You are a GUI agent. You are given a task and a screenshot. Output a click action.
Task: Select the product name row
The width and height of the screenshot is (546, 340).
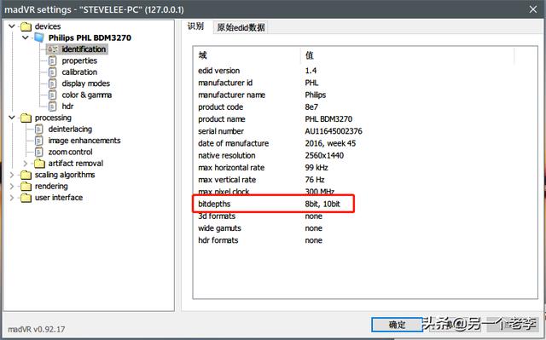pos(365,119)
